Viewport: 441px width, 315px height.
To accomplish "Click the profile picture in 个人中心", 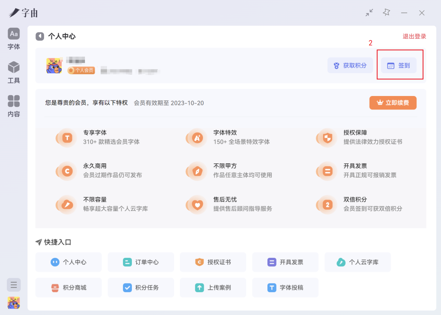I will point(54,66).
